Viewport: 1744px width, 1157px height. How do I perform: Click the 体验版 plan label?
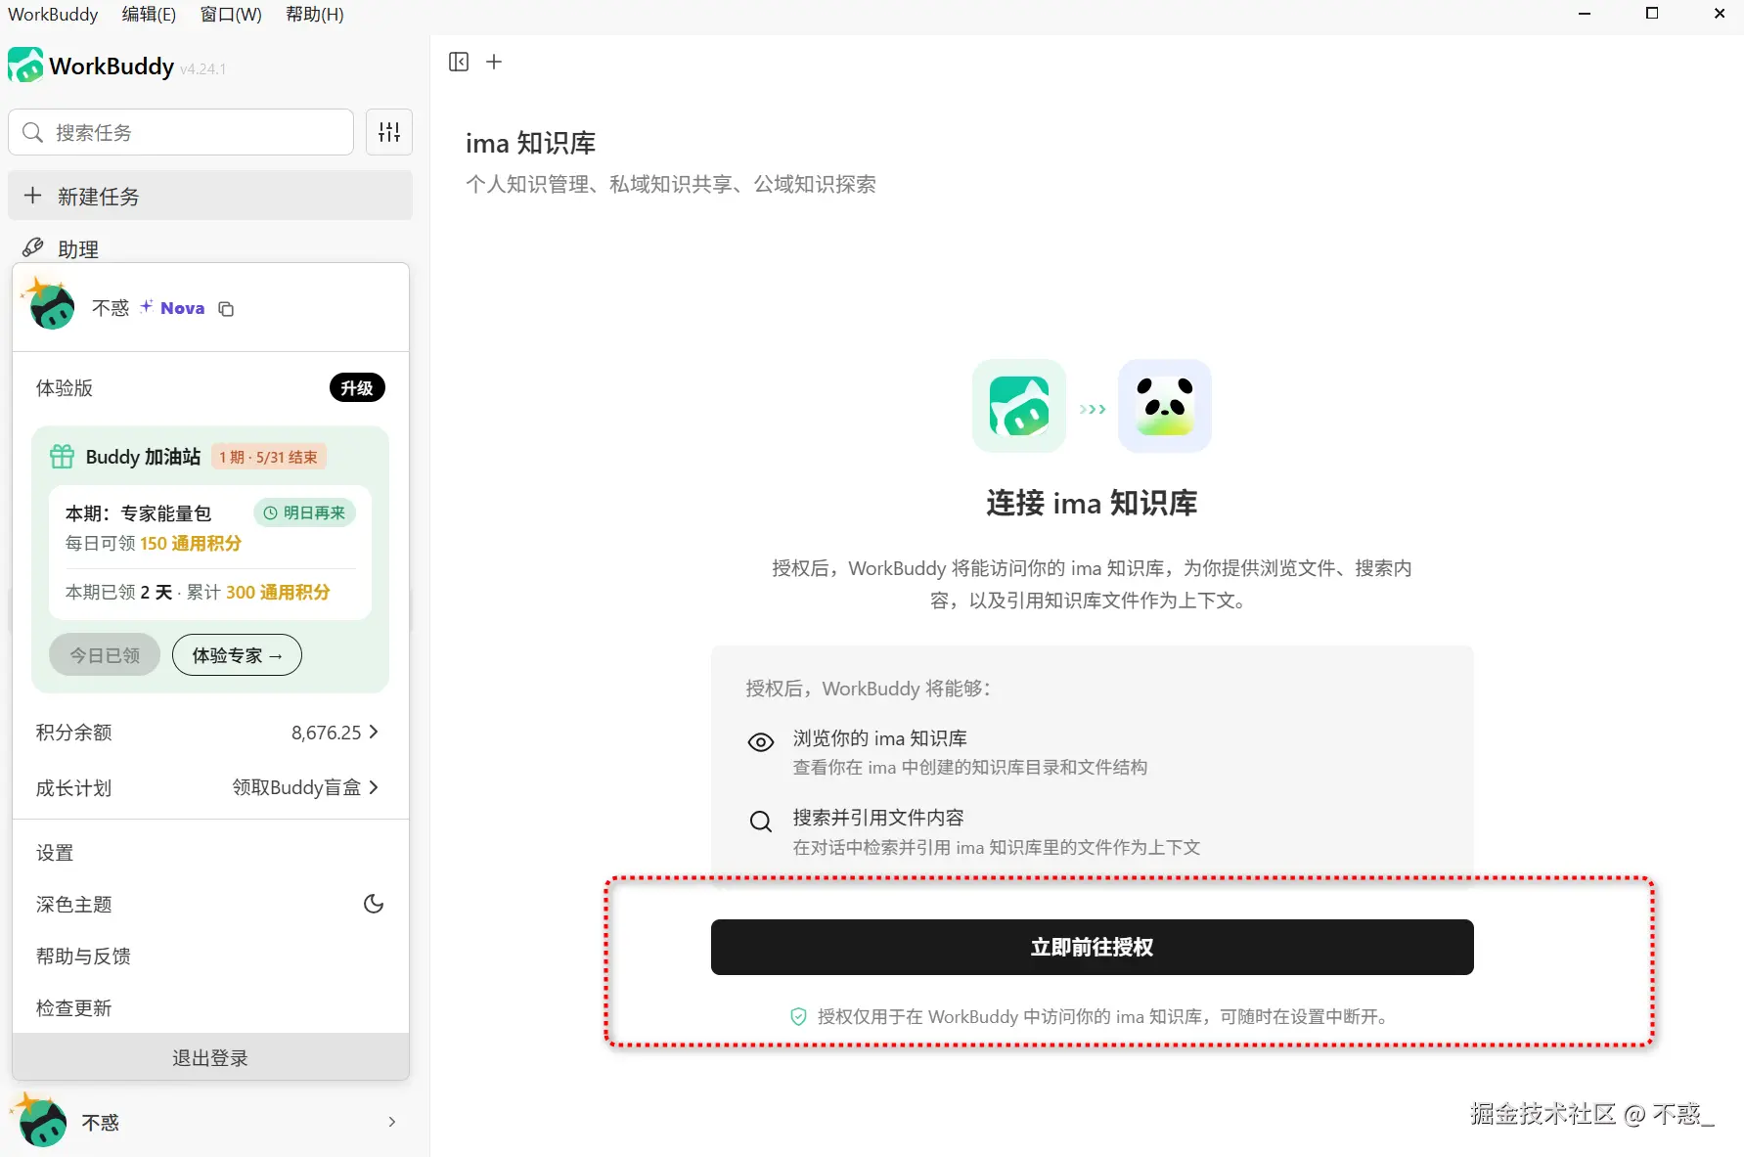[x=65, y=388]
